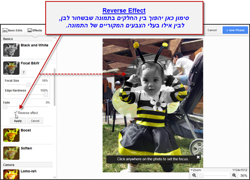The height and width of the screenshot is (180, 250).
Task: Select the Lomo-ish effect thumbnail
Action: click(11, 174)
